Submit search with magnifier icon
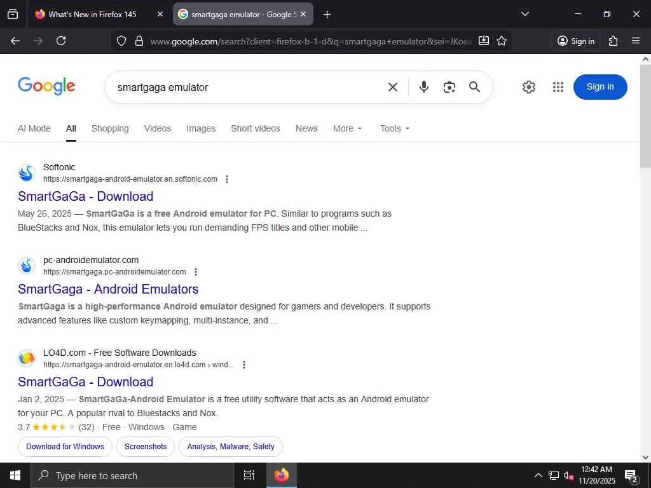This screenshot has height=488, width=651. pyautogui.click(x=474, y=87)
